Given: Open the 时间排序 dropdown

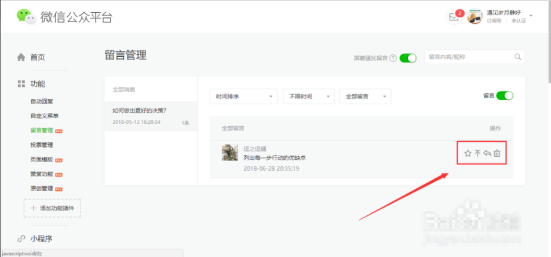Looking at the screenshot, I should 243,97.
